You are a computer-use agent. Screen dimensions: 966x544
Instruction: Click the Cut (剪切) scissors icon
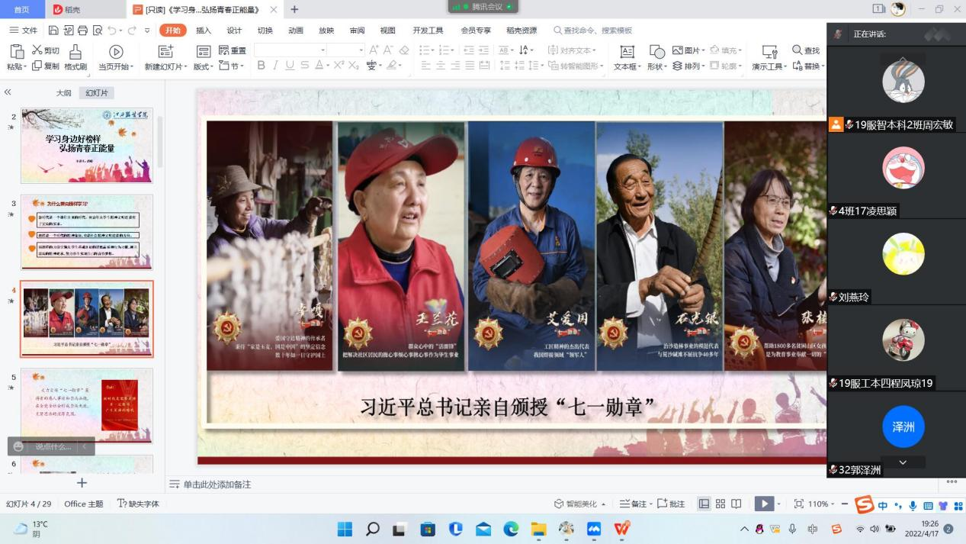tap(37, 50)
